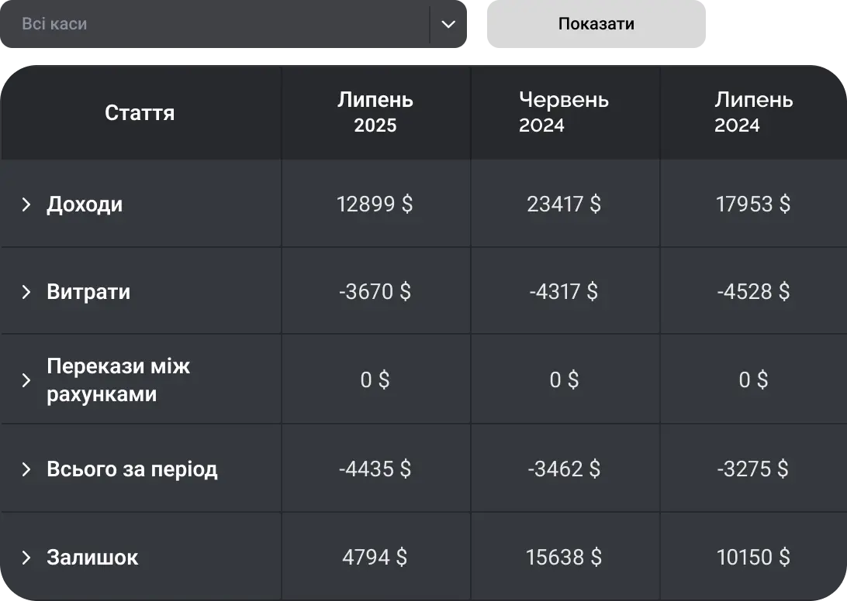Expand the "Залишок" row chevron

(26, 558)
